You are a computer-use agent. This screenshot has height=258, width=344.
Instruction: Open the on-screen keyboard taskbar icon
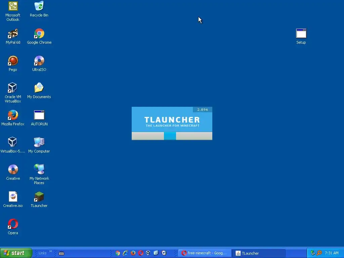(61, 253)
